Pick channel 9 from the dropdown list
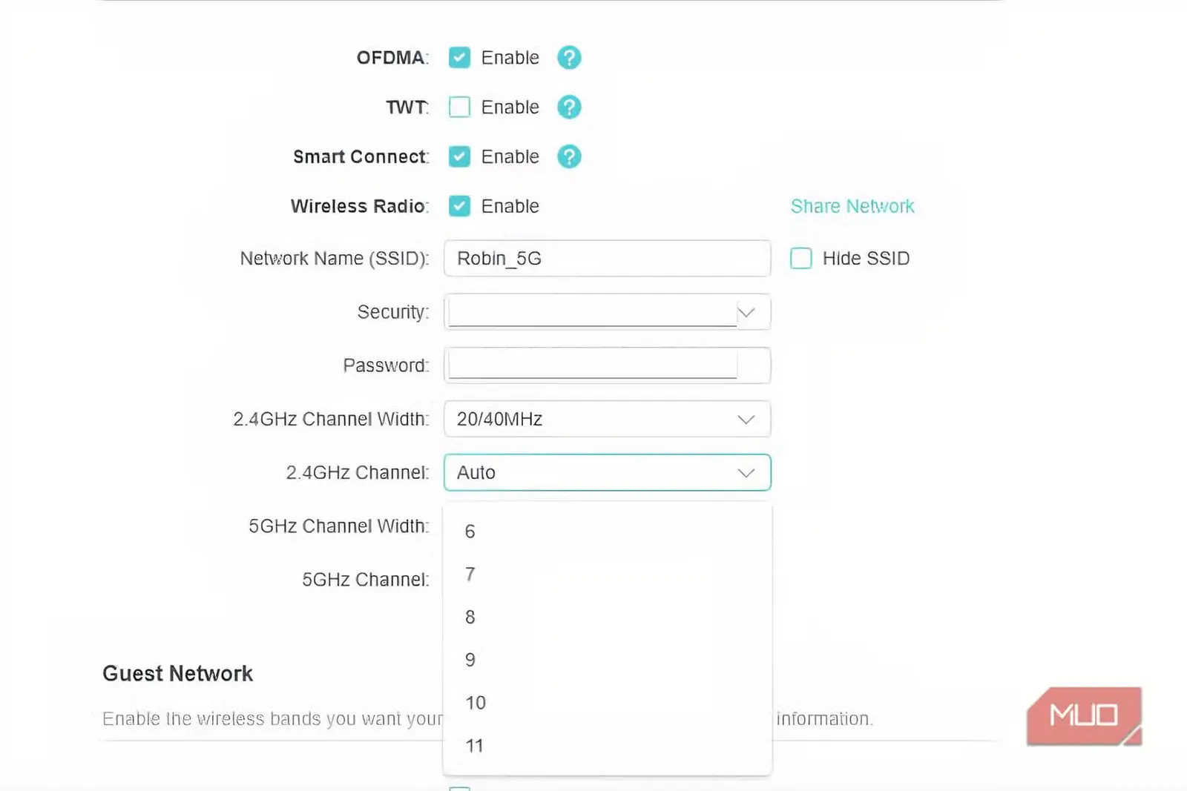 [x=607, y=660]
